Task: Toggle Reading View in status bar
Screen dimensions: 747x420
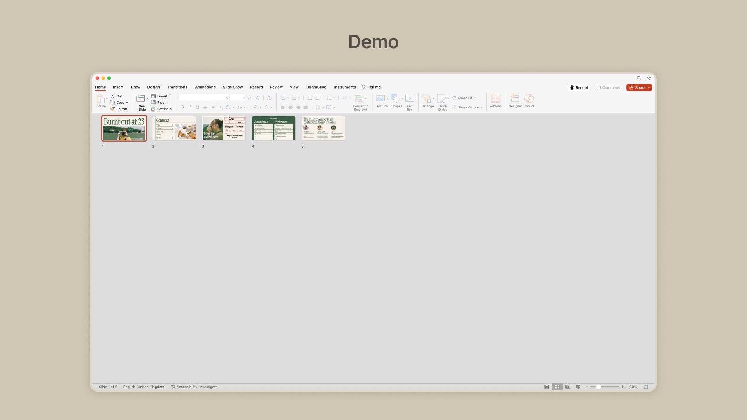Action: point(568,387)
